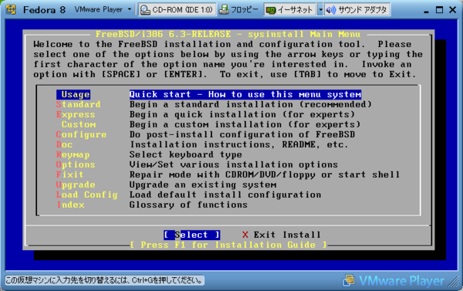The height and width of the screenshot is (291, 463).
Task: Select the Upgrade entry
Action: click(x=76, y=184)
